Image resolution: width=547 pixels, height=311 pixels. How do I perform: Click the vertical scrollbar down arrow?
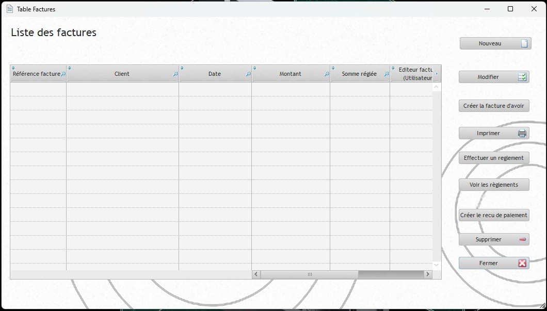pyautogui.click(x=437, y=265)
